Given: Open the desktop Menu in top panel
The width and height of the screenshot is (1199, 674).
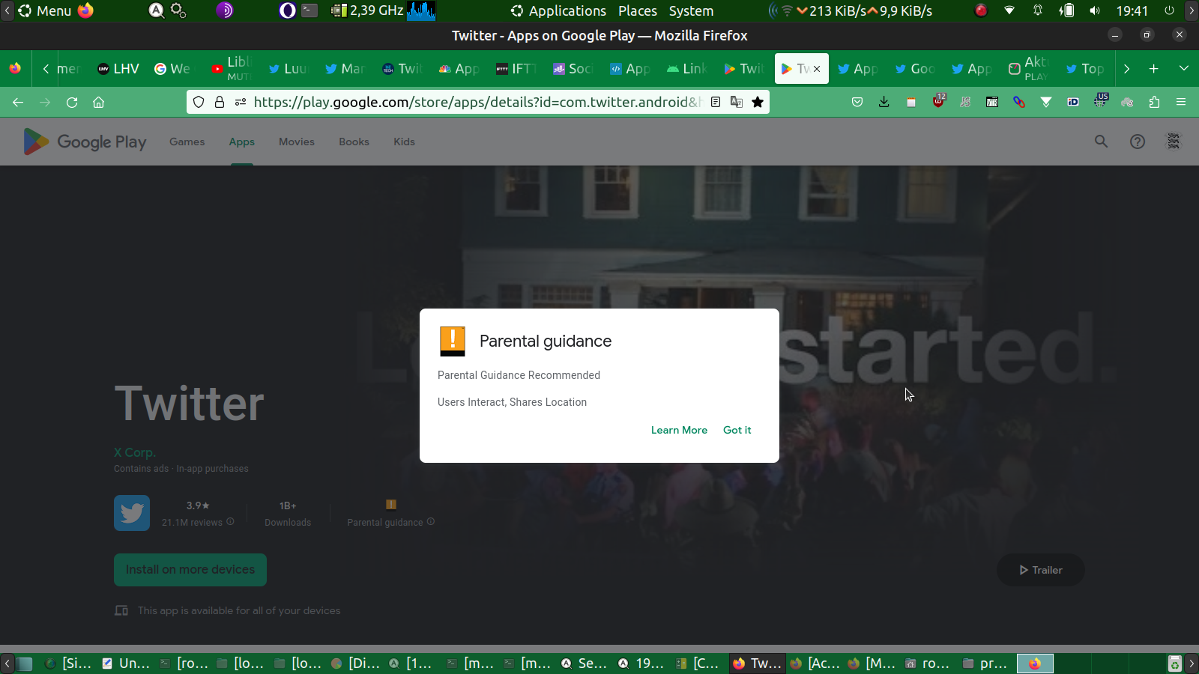Looking at the screenshot, I should click(45, 10).
